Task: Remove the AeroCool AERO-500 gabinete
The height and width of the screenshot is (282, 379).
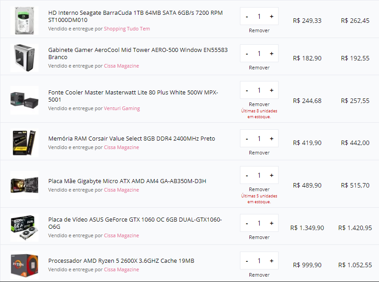Action: click(x=259, y=68)
